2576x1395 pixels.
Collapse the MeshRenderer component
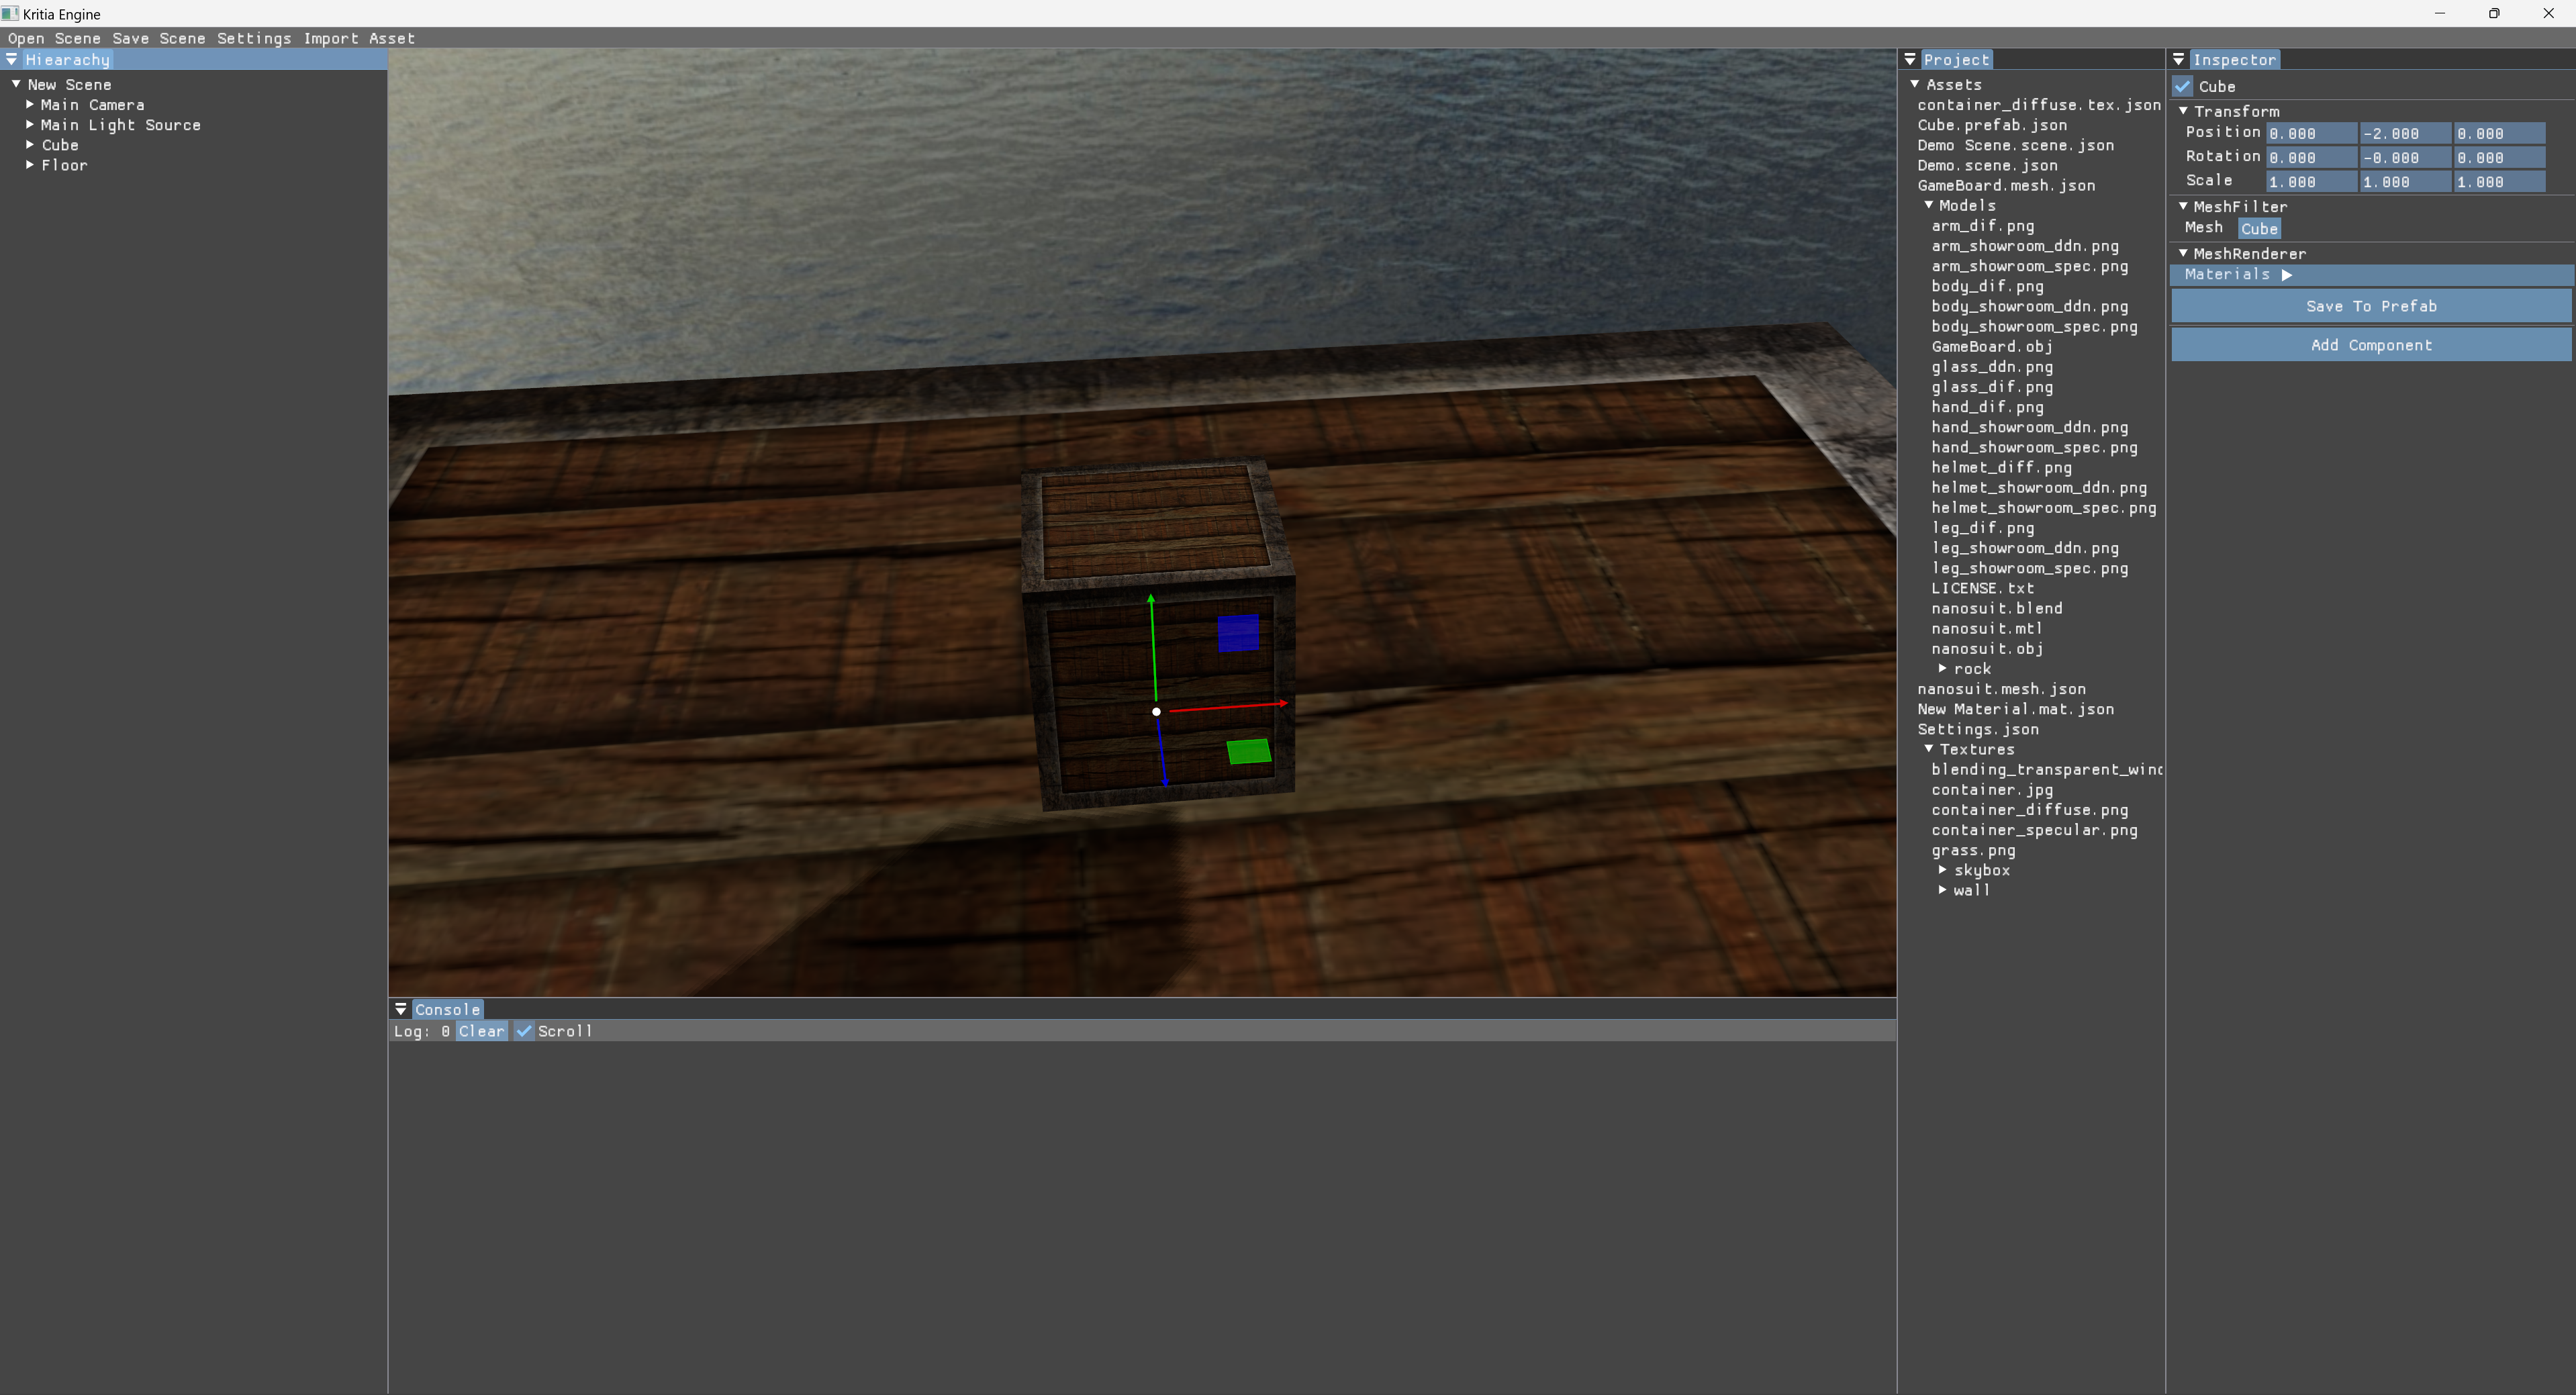click(2183, 253)
